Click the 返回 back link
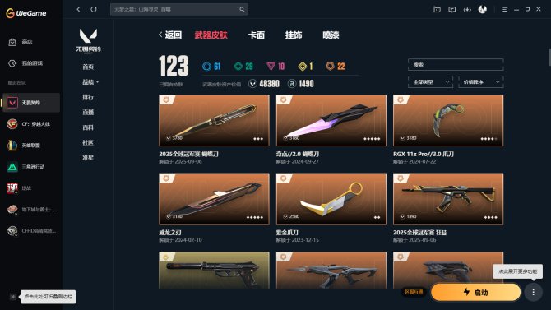This screenshot has width=551, height=310. 170,35
